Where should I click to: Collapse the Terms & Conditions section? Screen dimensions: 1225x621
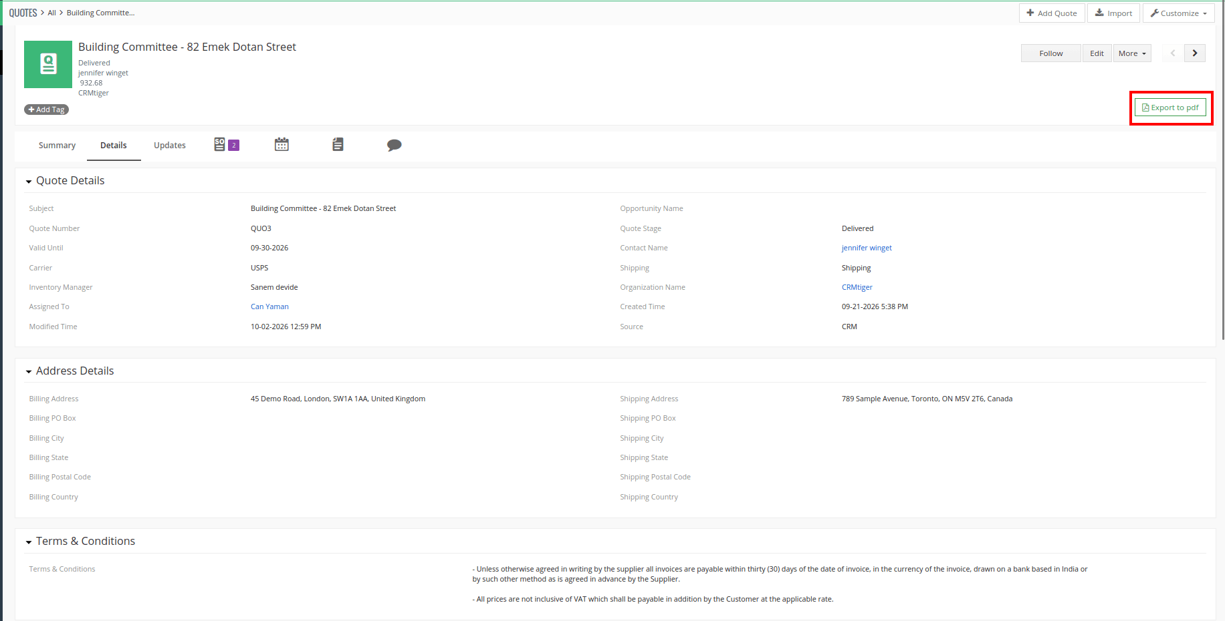[x=29, y=542]
